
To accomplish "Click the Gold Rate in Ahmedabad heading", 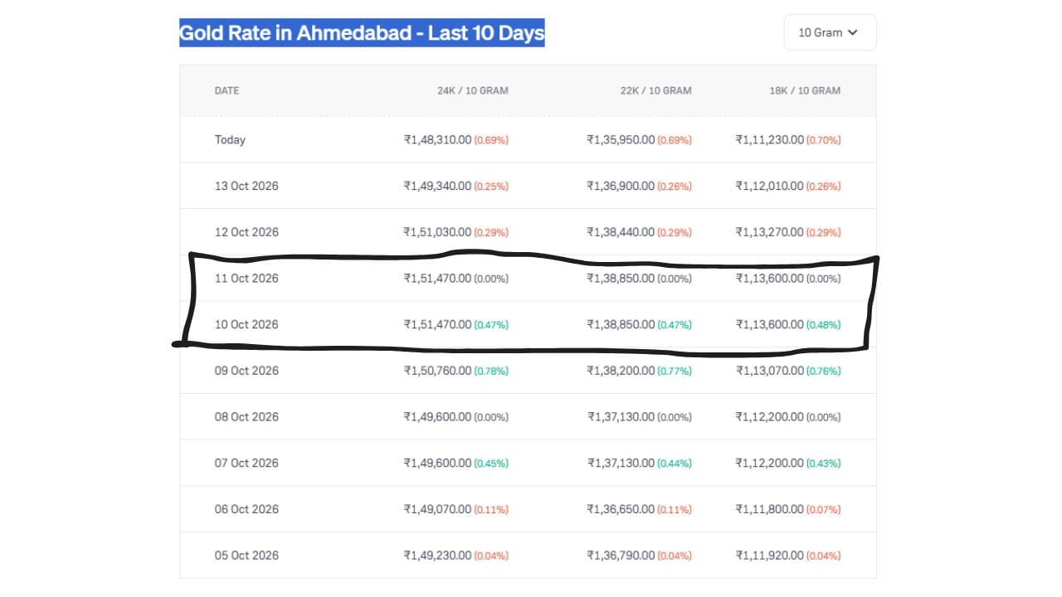I will click(x=362, y=33).
